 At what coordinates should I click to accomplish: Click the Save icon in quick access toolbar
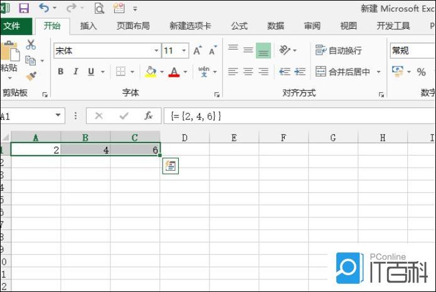click(24, 8)
